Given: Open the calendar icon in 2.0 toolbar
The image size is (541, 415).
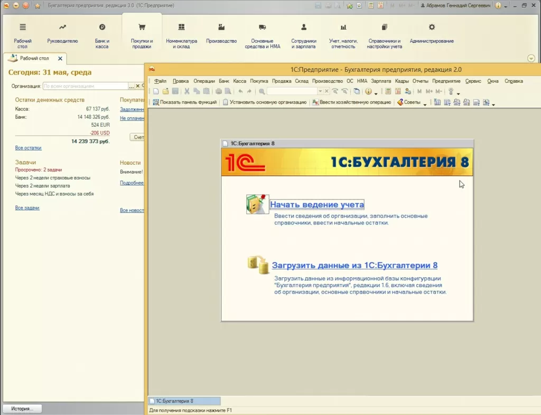Looking at the screenshot, I should (398, 91).
